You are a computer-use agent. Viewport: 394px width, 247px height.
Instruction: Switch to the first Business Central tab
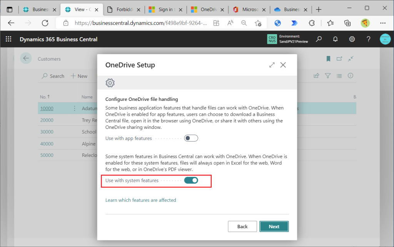[x=40, y=10]
